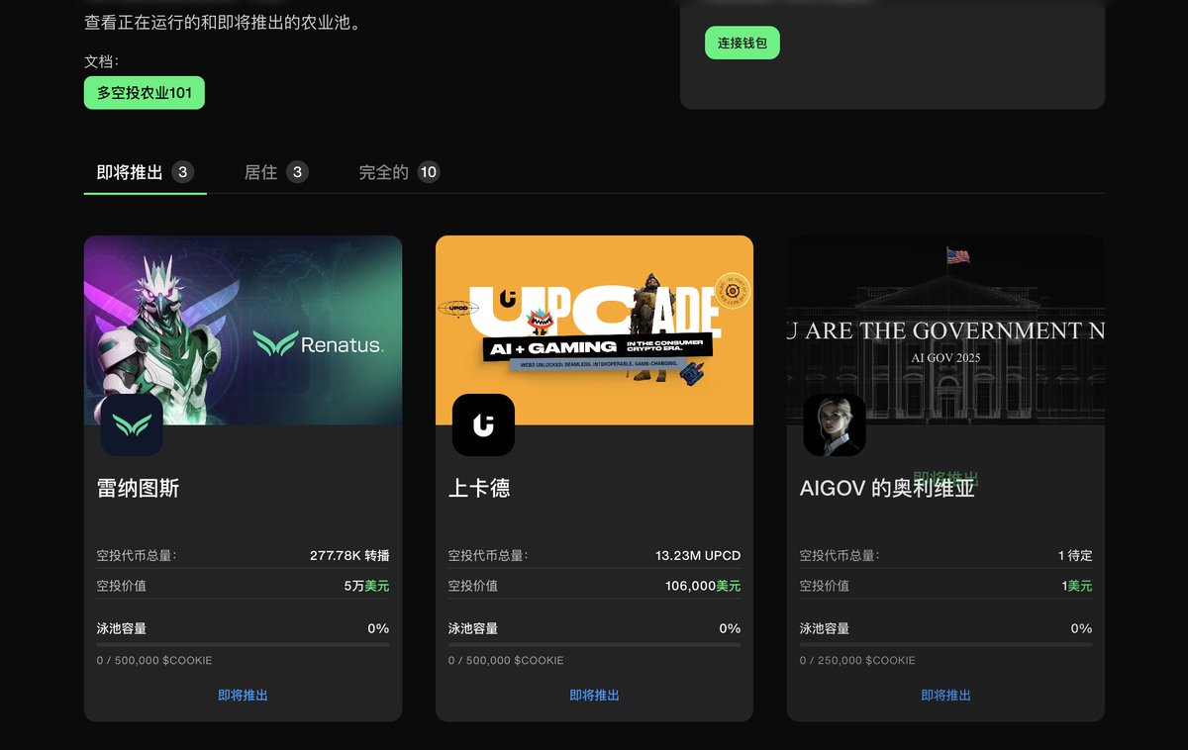Open the 上卡德 pool title

pos(479,488)
